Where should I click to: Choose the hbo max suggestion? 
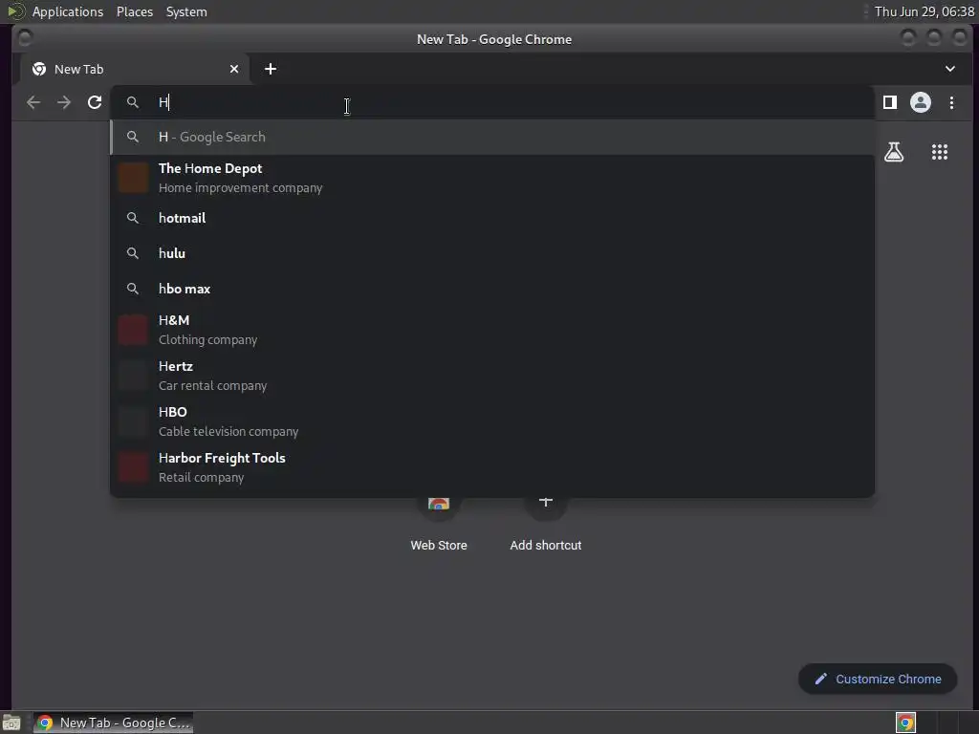[x=492, y=289]
